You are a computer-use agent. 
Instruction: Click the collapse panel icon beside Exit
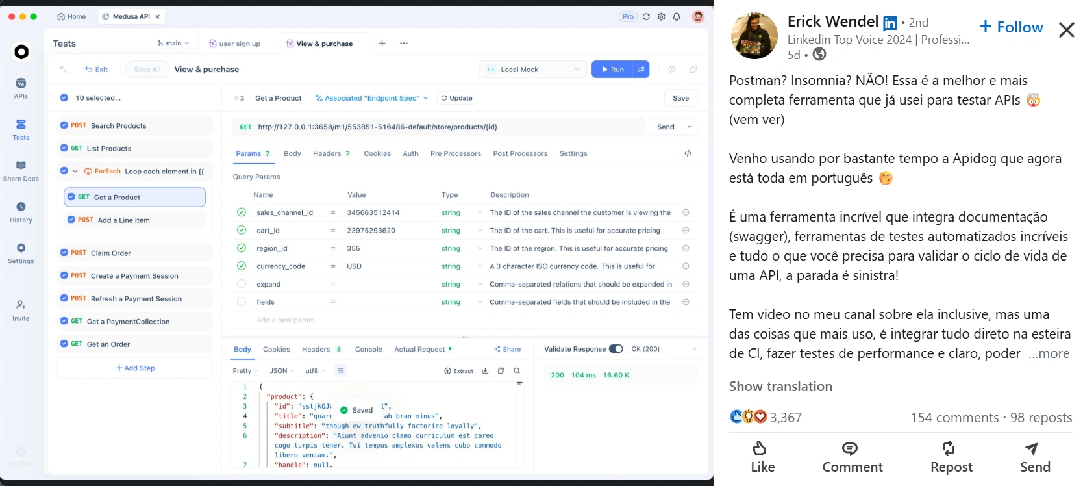63,69
